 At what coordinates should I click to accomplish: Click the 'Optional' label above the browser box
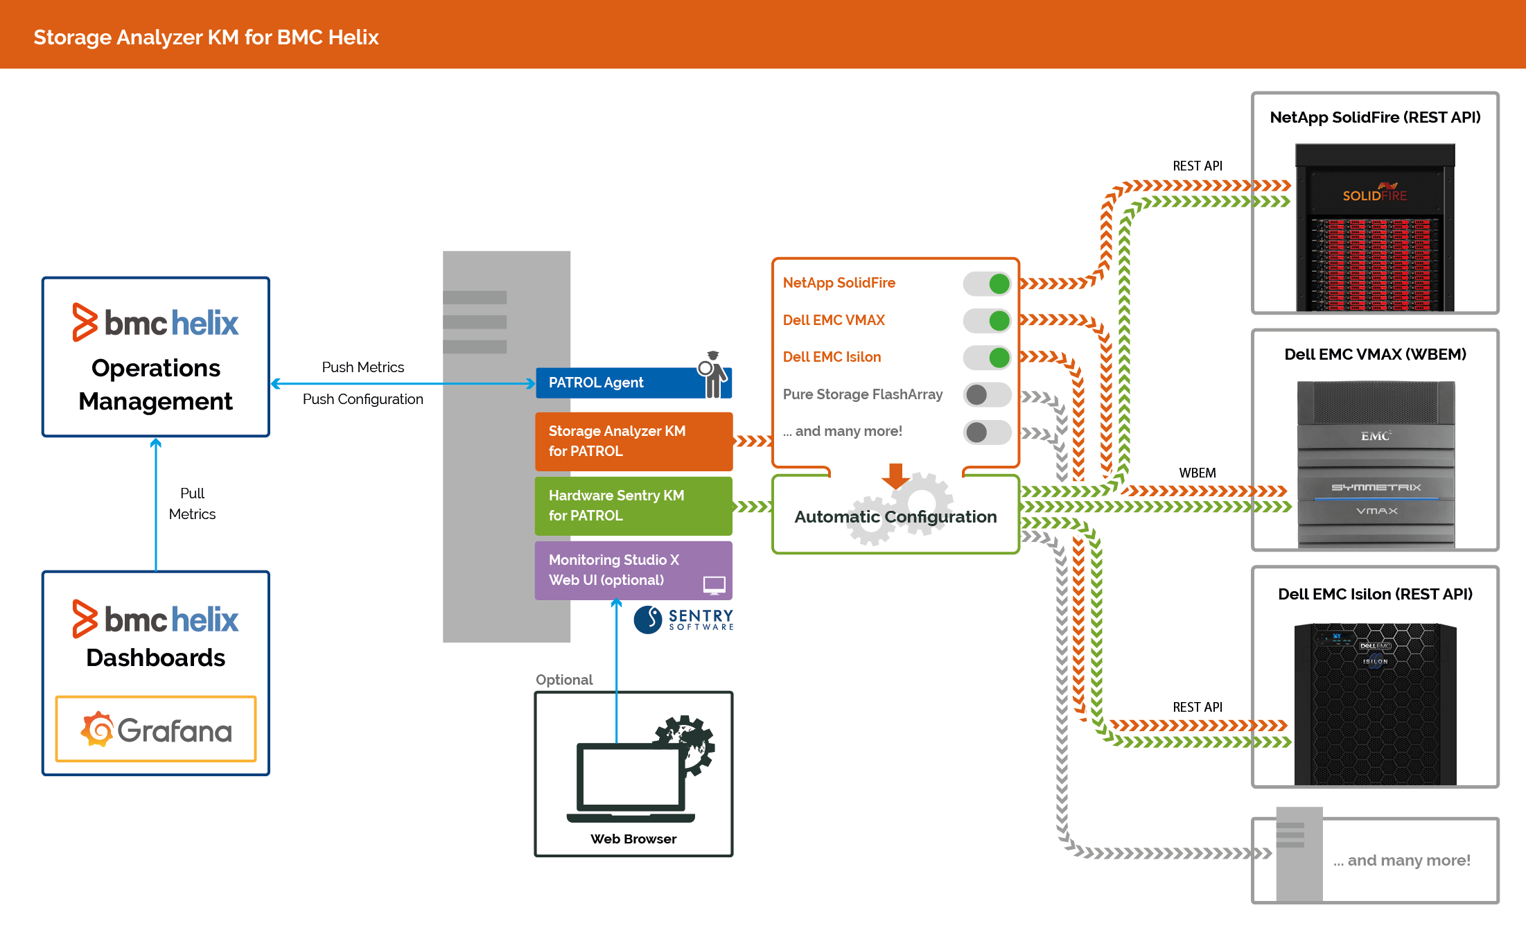564,680
